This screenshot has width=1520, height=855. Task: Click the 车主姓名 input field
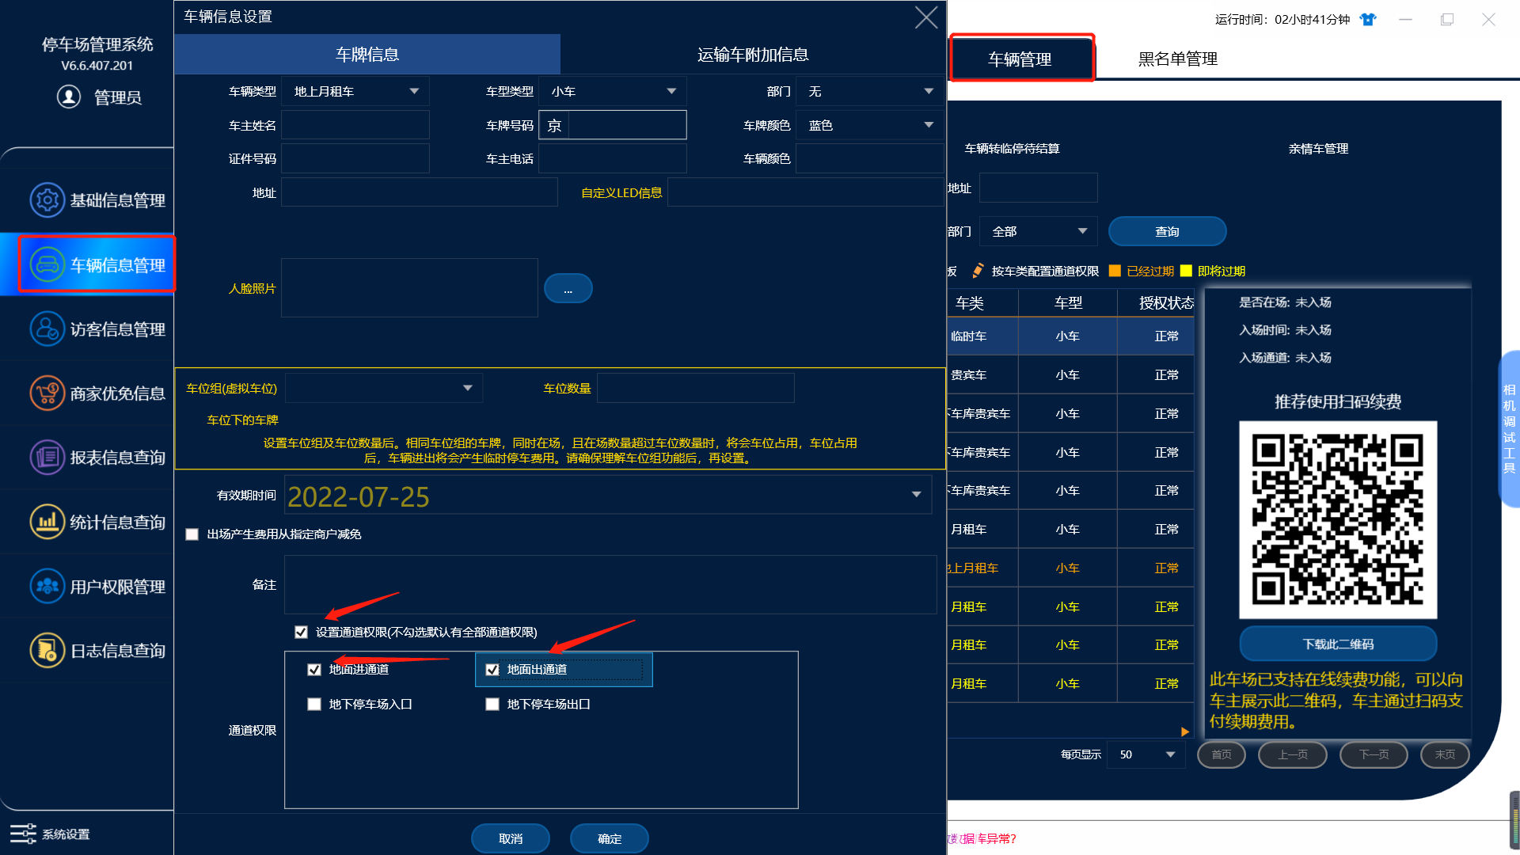(355, 125)
